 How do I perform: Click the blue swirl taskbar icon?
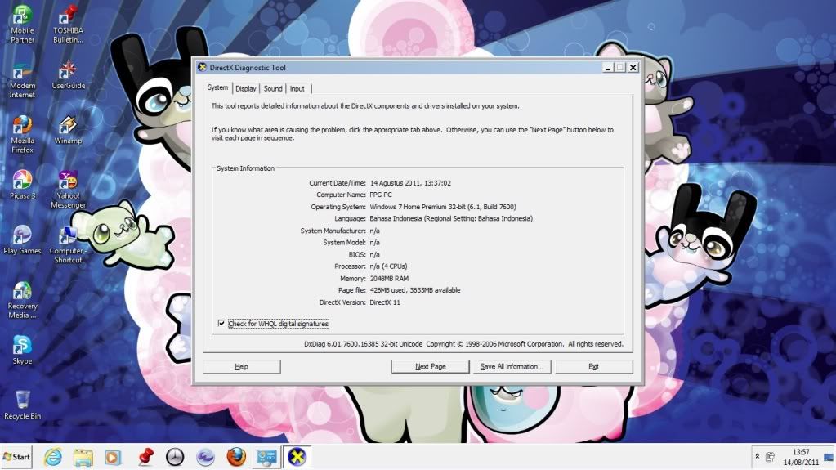pyautogui.click(x=205, y=457)
